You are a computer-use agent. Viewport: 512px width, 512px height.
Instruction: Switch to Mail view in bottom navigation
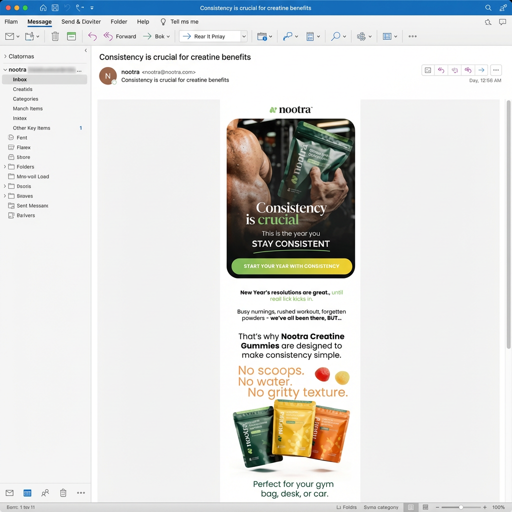coord(9,493)
